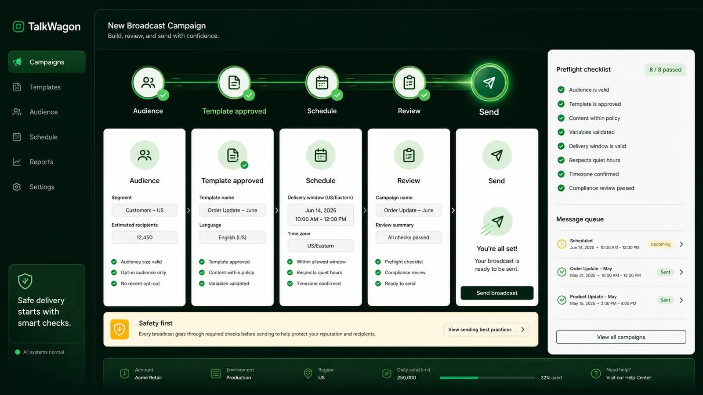Click the glowing Send step circle
The width and height of the screenshot is (703, 395).
pos(489,83)
